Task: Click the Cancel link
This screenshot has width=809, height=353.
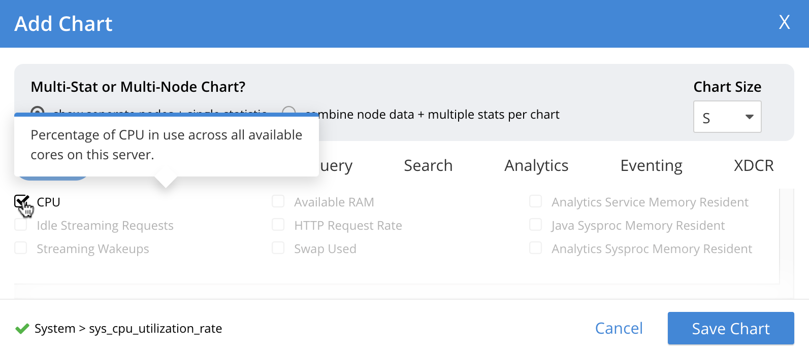Action: coord(619,329)
